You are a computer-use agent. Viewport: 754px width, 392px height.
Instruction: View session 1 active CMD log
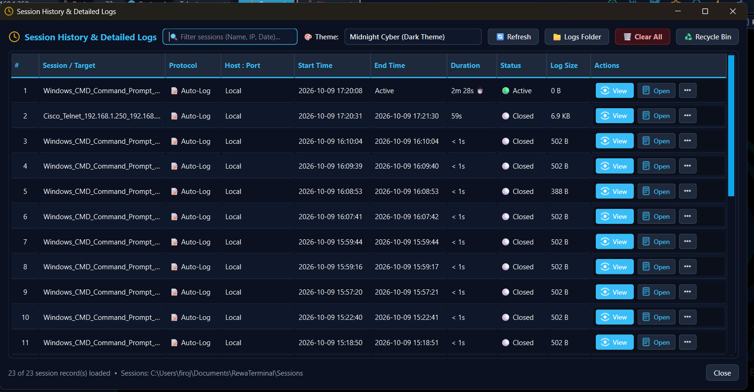(615, 91)
